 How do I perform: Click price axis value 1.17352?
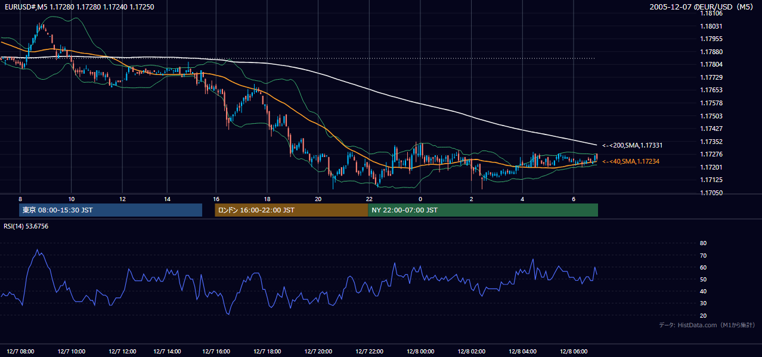[711, 142]
